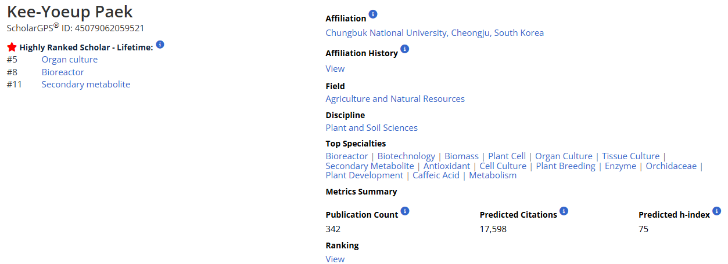Click the Publication Count info icon
Viewport: 728px width, 264px height.
405,211
